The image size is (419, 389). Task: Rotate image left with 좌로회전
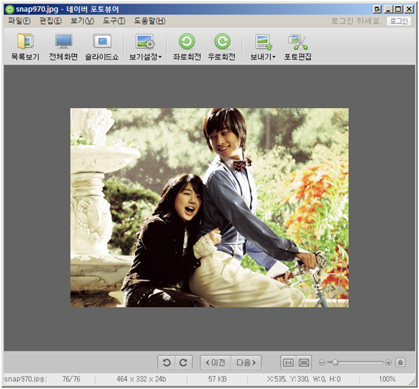pos(187,47)
